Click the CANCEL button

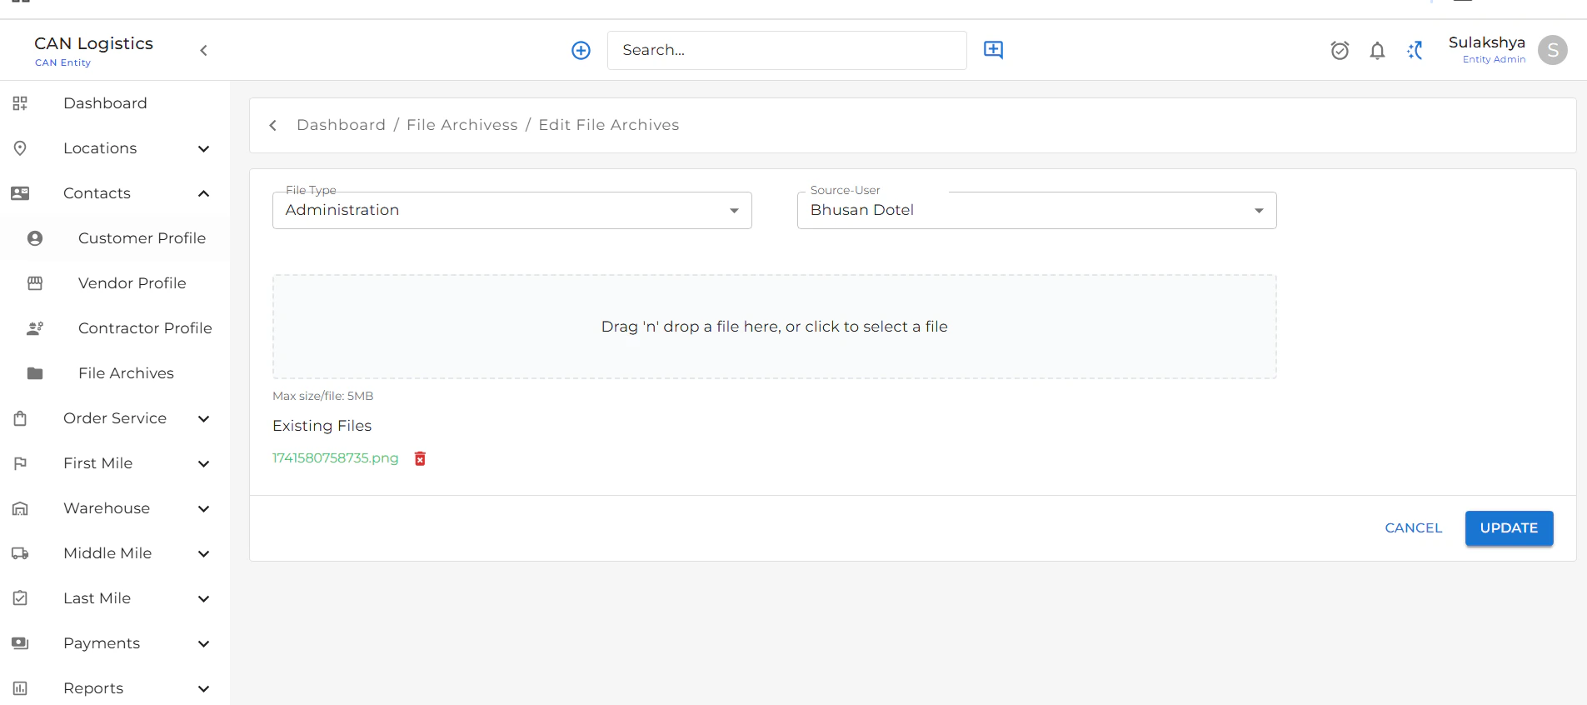1413,528
